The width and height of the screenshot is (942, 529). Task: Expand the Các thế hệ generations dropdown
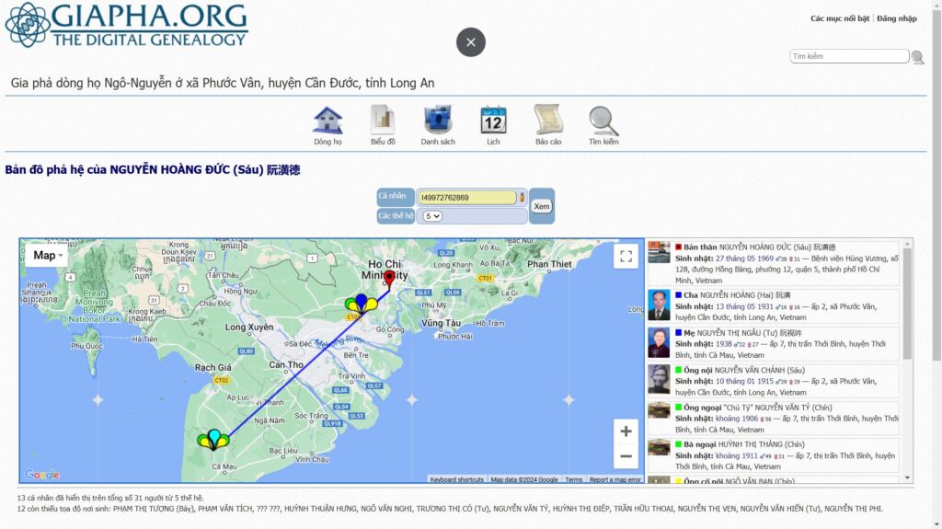pyautogui.click(x=432, y=216)
